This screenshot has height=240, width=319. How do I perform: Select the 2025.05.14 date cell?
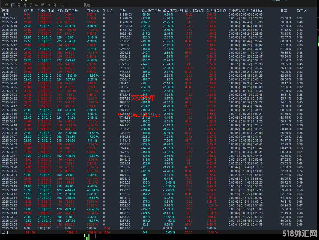click(10, 37)
